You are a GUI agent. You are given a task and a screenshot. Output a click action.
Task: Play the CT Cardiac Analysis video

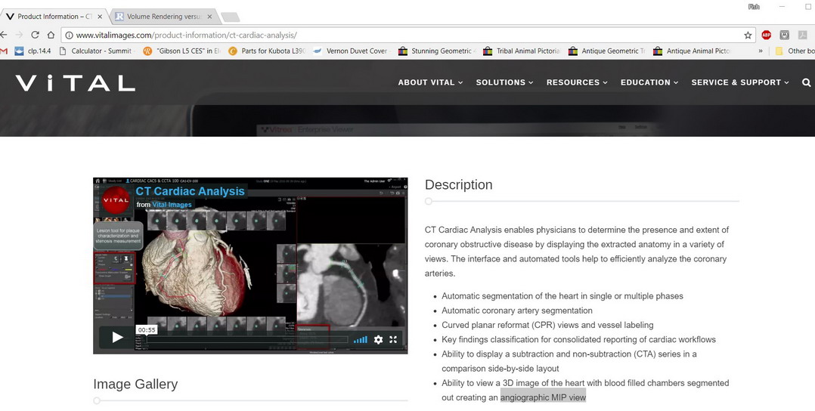point(117,338)
